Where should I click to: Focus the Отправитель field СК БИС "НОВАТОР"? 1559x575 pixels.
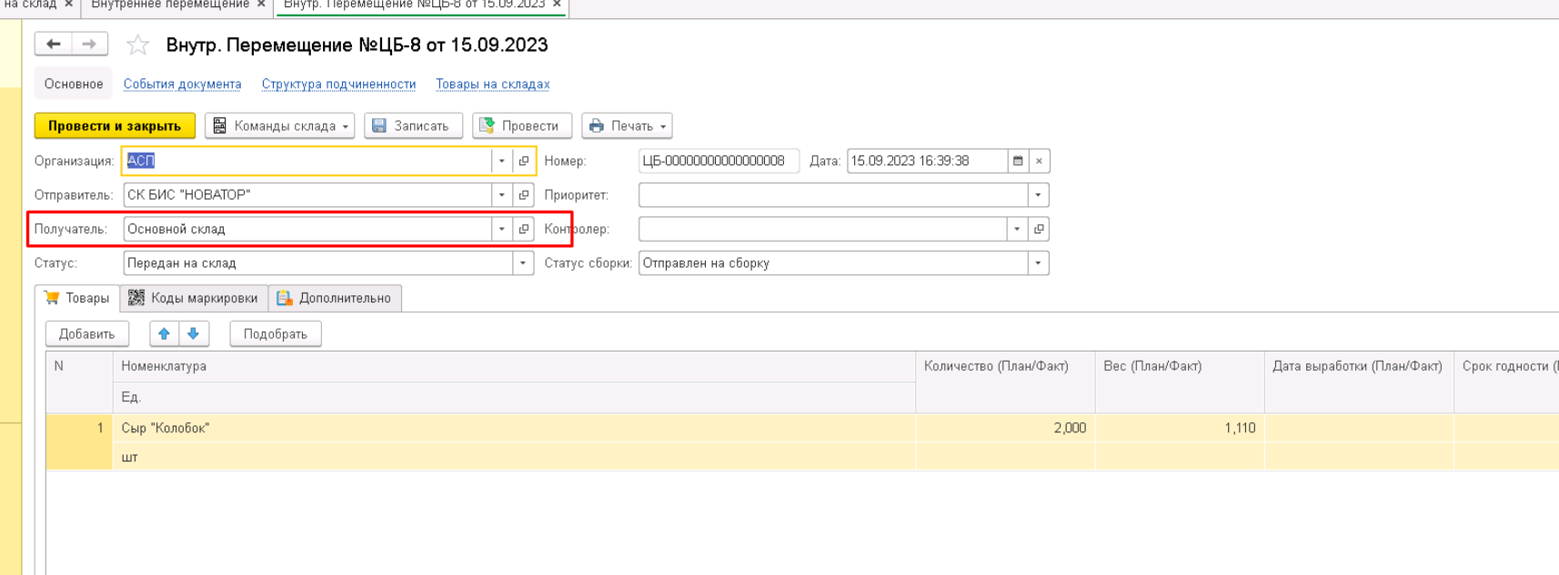click(x=307, y=194)
